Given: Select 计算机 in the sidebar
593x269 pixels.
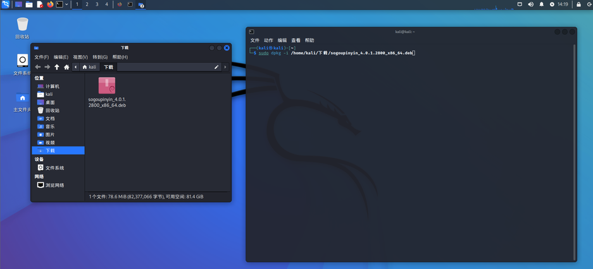Looking at the screenshot, I should [58, 87].
